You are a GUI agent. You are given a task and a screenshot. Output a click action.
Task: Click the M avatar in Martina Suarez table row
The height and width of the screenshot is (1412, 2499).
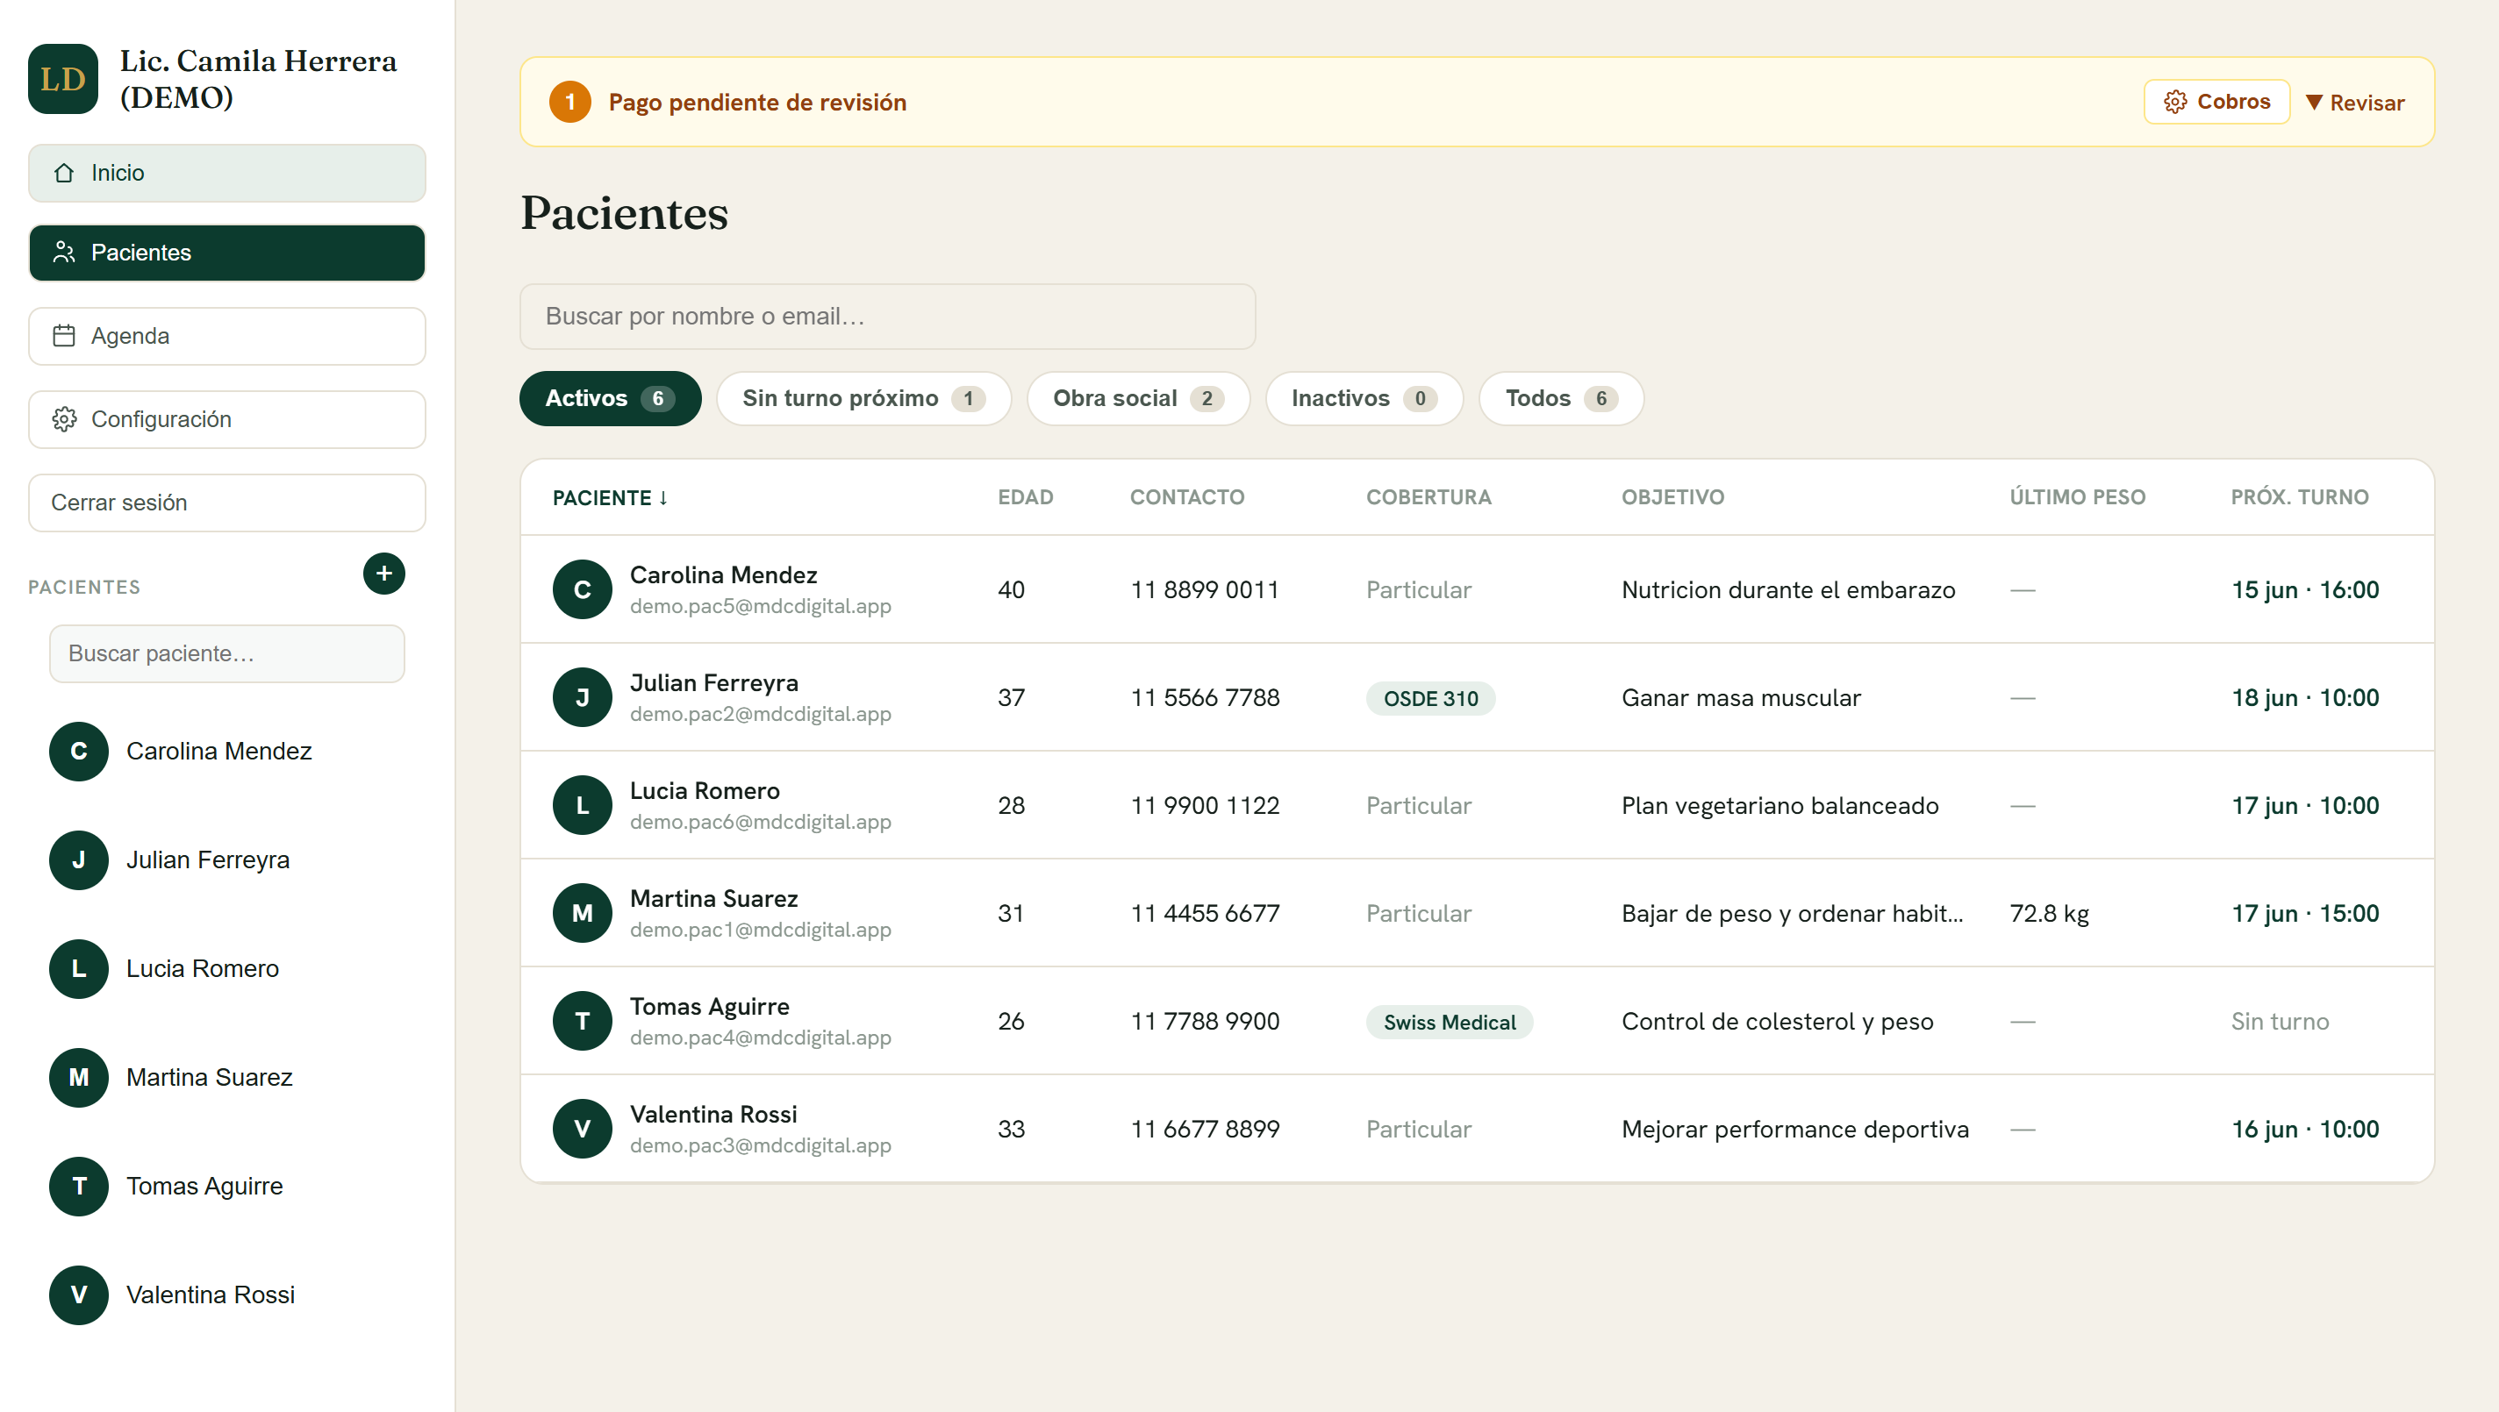[x=582, y=911]
